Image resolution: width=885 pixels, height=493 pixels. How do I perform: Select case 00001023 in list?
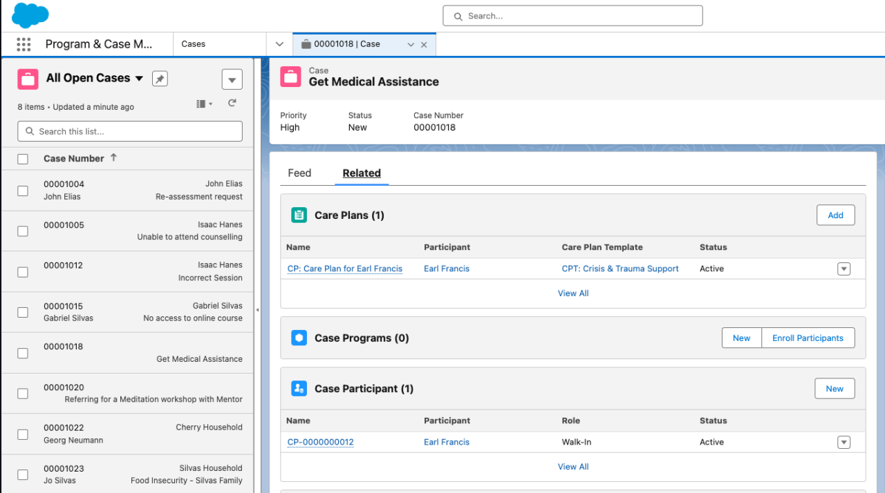click(128, 474)
